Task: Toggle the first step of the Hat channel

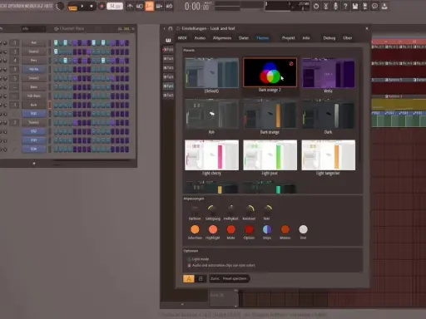Action: 56,42
